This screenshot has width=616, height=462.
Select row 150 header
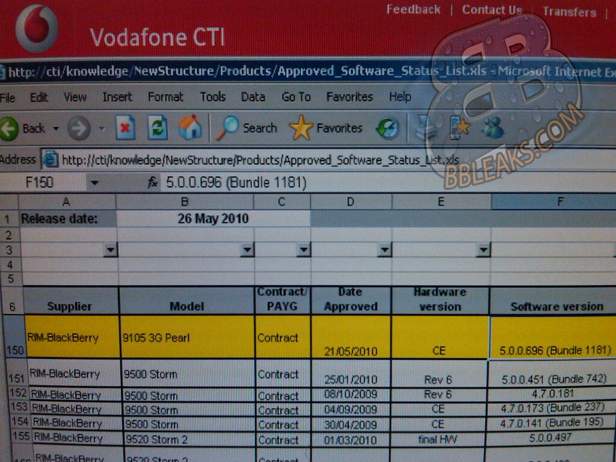coord(14,336)
